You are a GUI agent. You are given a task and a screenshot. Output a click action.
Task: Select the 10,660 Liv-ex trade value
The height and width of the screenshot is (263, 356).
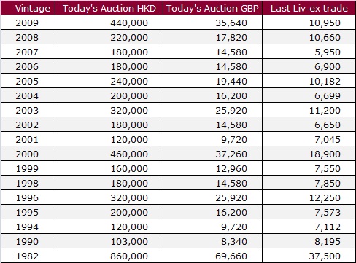(325, 37)
